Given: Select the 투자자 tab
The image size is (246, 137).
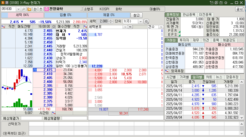Looking at the screenshot, I should (x=184, y=40).
